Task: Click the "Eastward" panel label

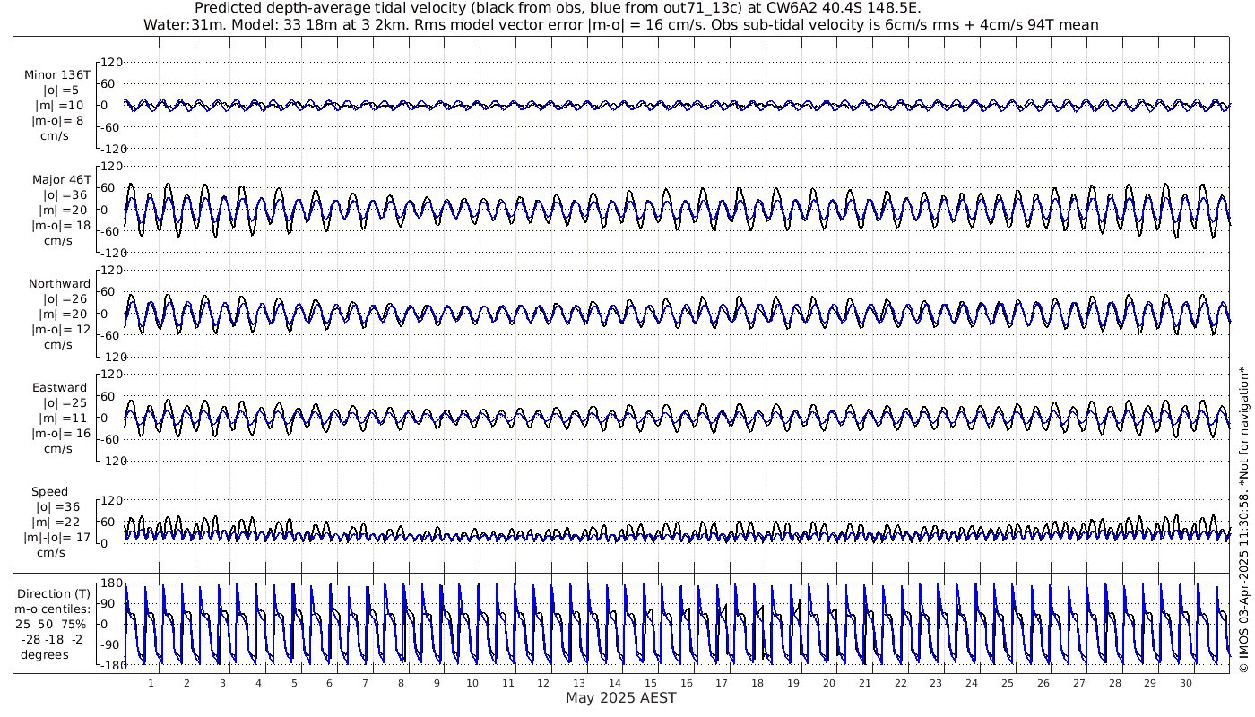Action: pyautogui.click(x=60, y=388)
